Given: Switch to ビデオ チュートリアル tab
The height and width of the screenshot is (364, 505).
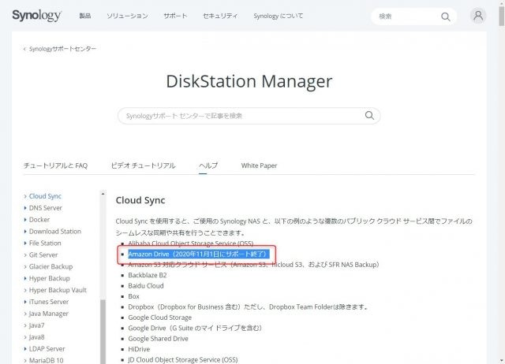Looking at the screenshot, I should point(143,165).
